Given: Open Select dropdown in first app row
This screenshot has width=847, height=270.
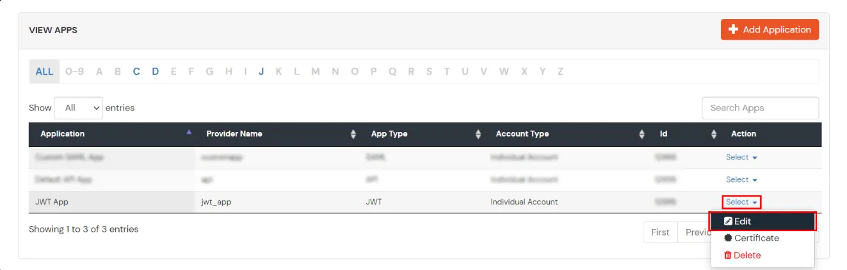Looking at the screenshot, I should point(741,157).
